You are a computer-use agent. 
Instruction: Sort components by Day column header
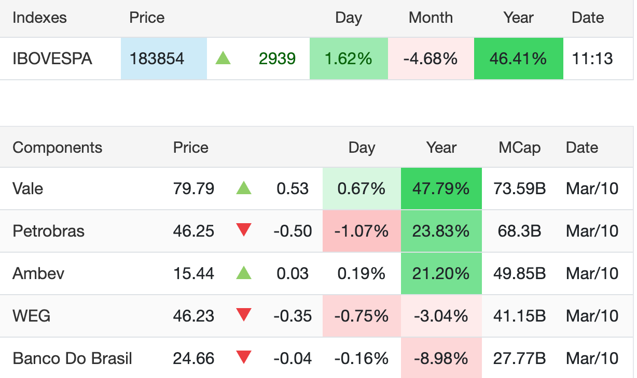click(362, 148)
